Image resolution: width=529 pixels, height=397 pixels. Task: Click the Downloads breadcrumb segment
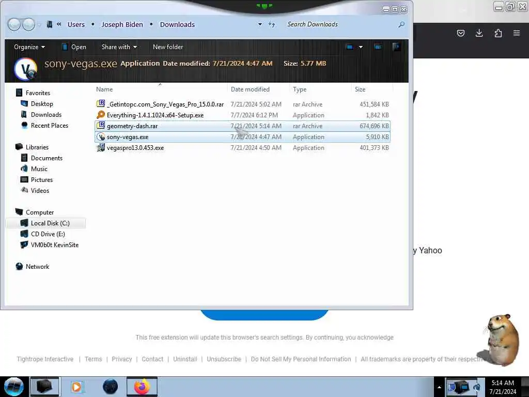(177, 24)
